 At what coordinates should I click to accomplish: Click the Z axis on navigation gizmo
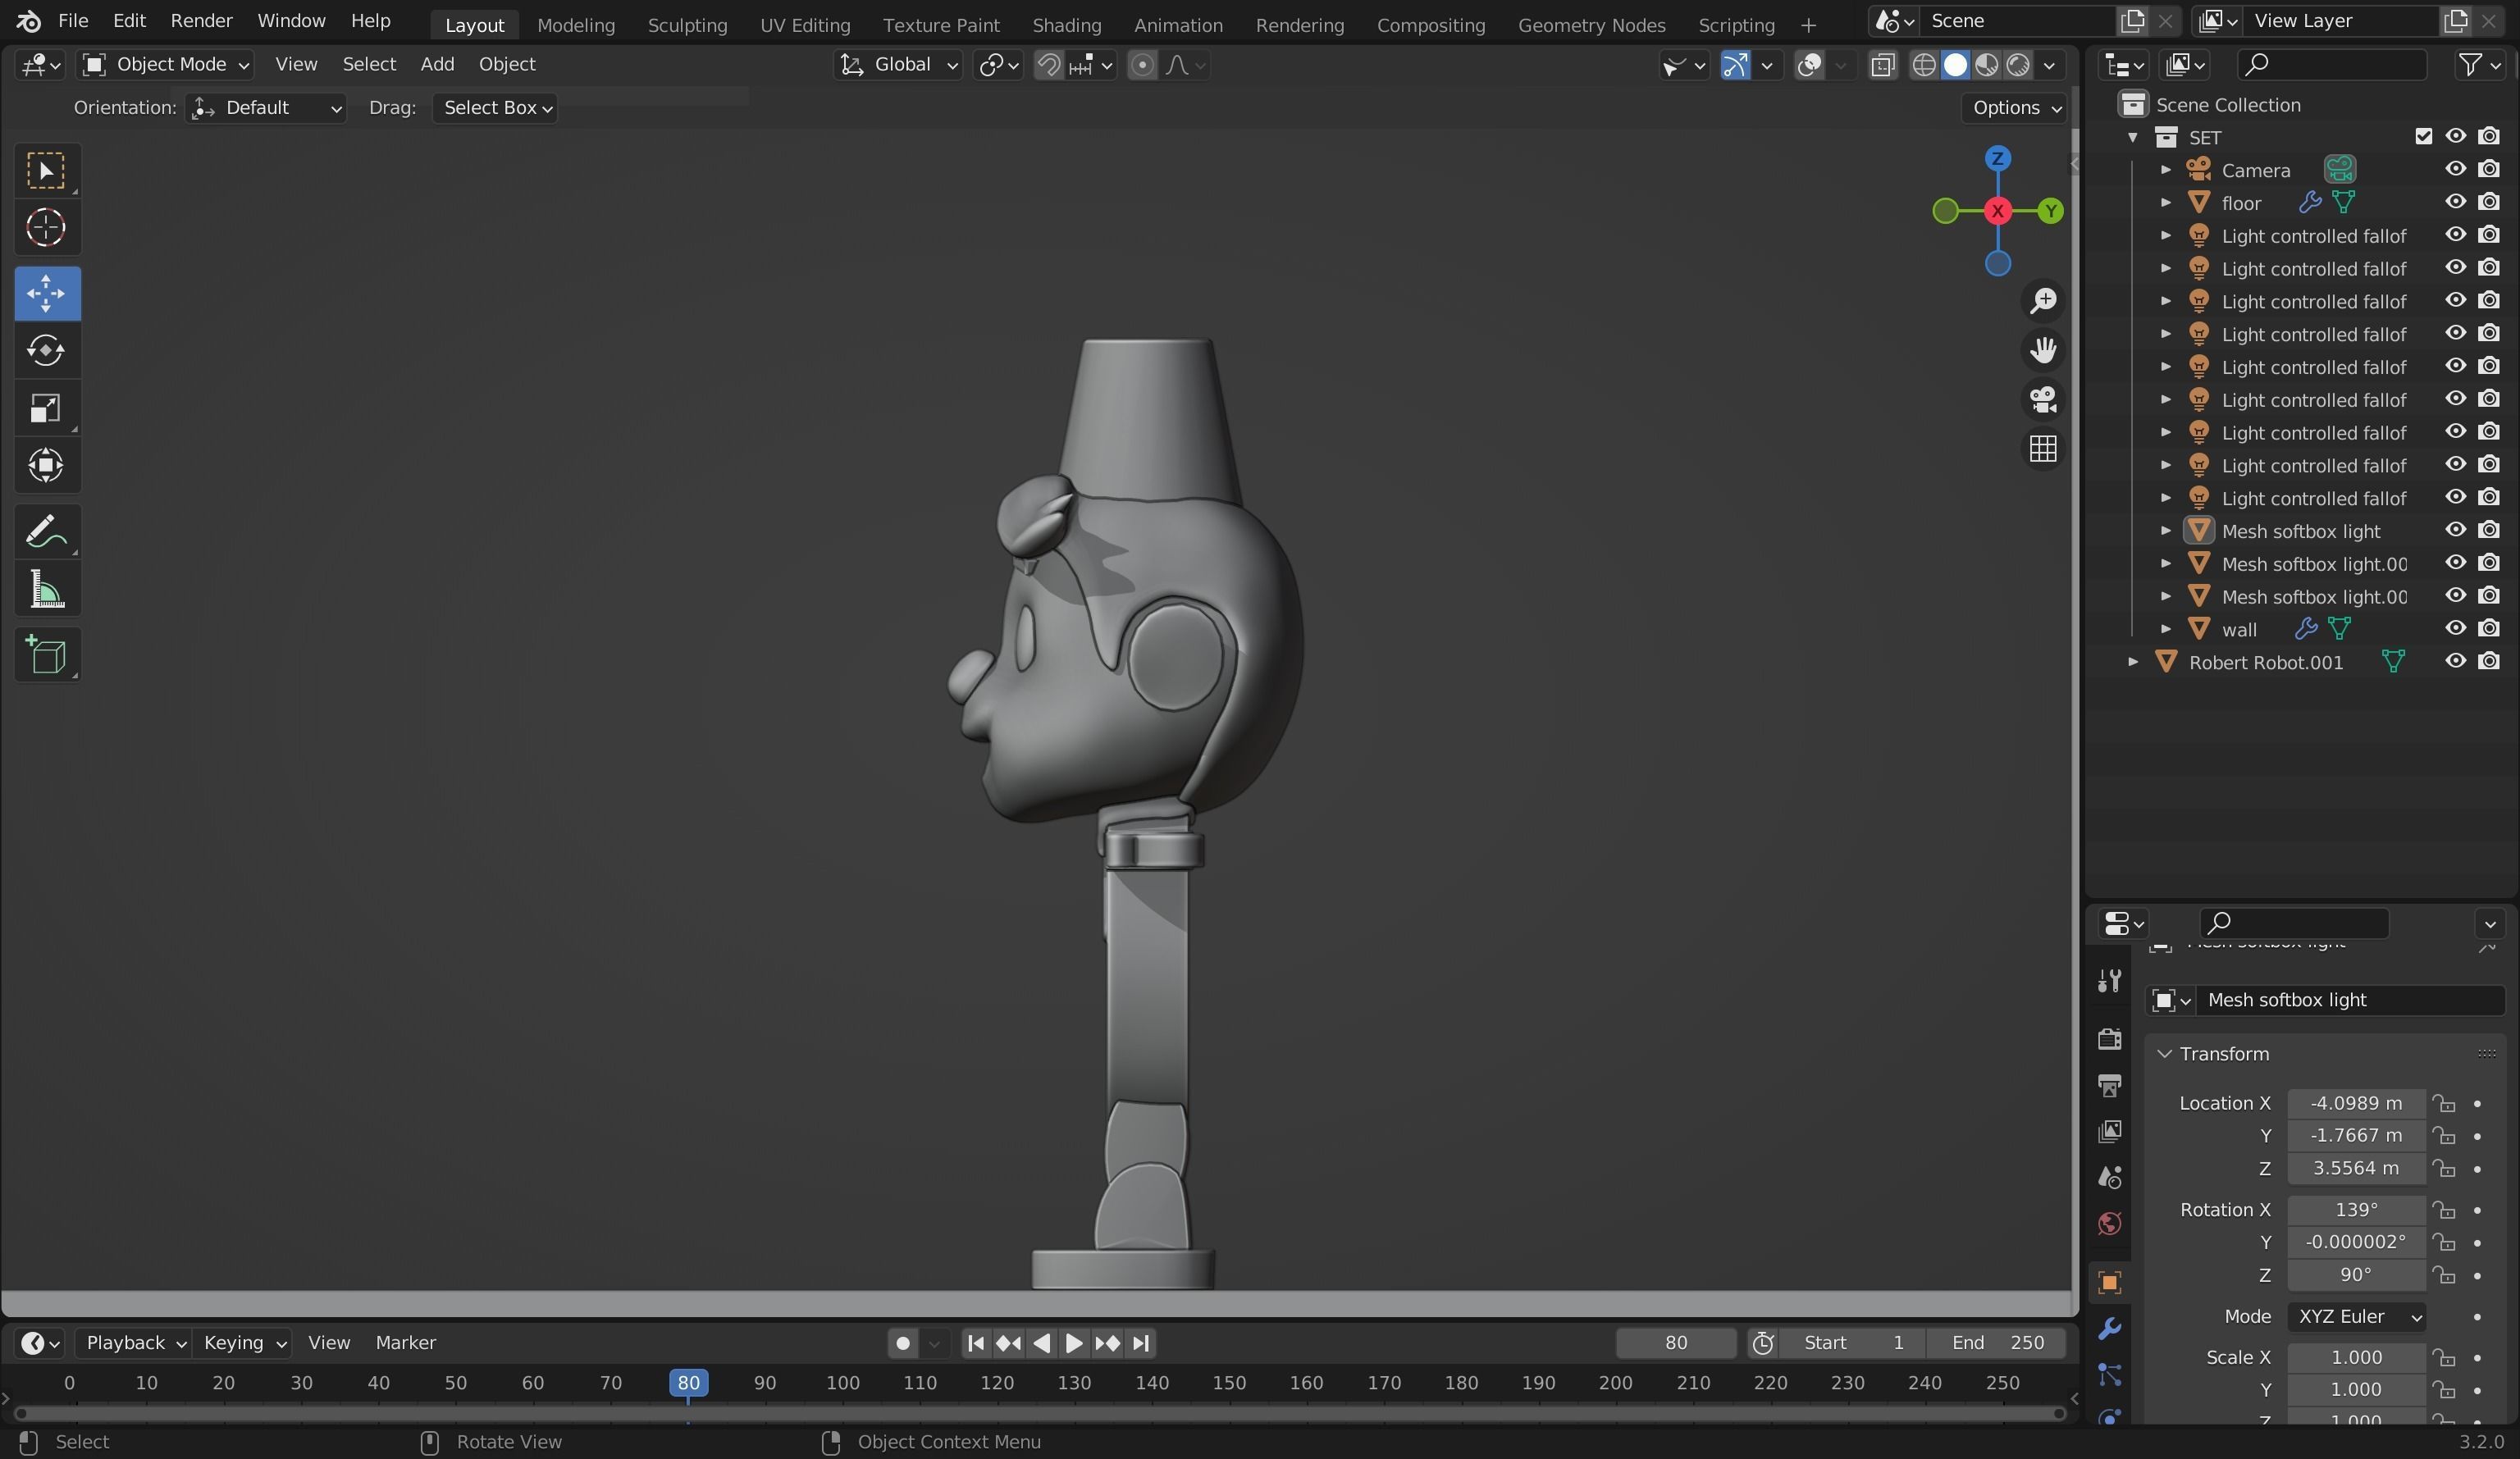coord(1997,159)
